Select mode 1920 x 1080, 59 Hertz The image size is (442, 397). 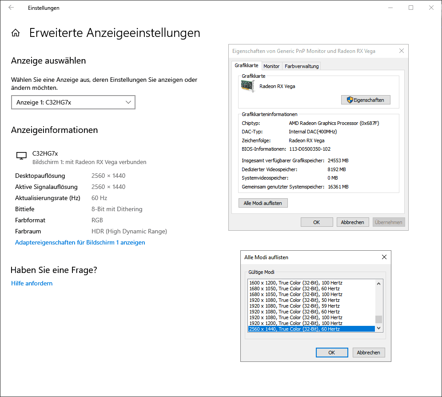click(x=311, y=306)
